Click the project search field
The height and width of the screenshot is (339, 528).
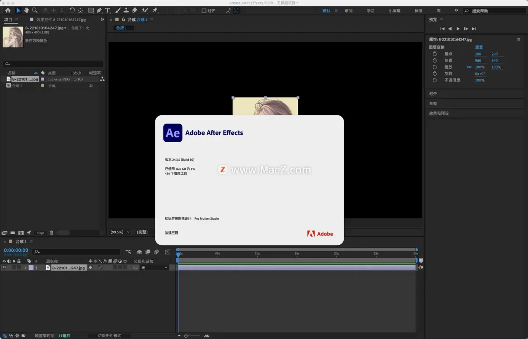(53, 64)
